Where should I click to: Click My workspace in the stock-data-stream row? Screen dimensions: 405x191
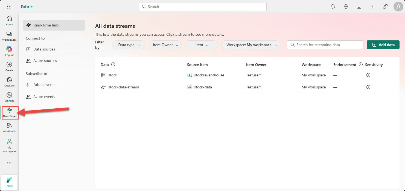click(314, 87)
